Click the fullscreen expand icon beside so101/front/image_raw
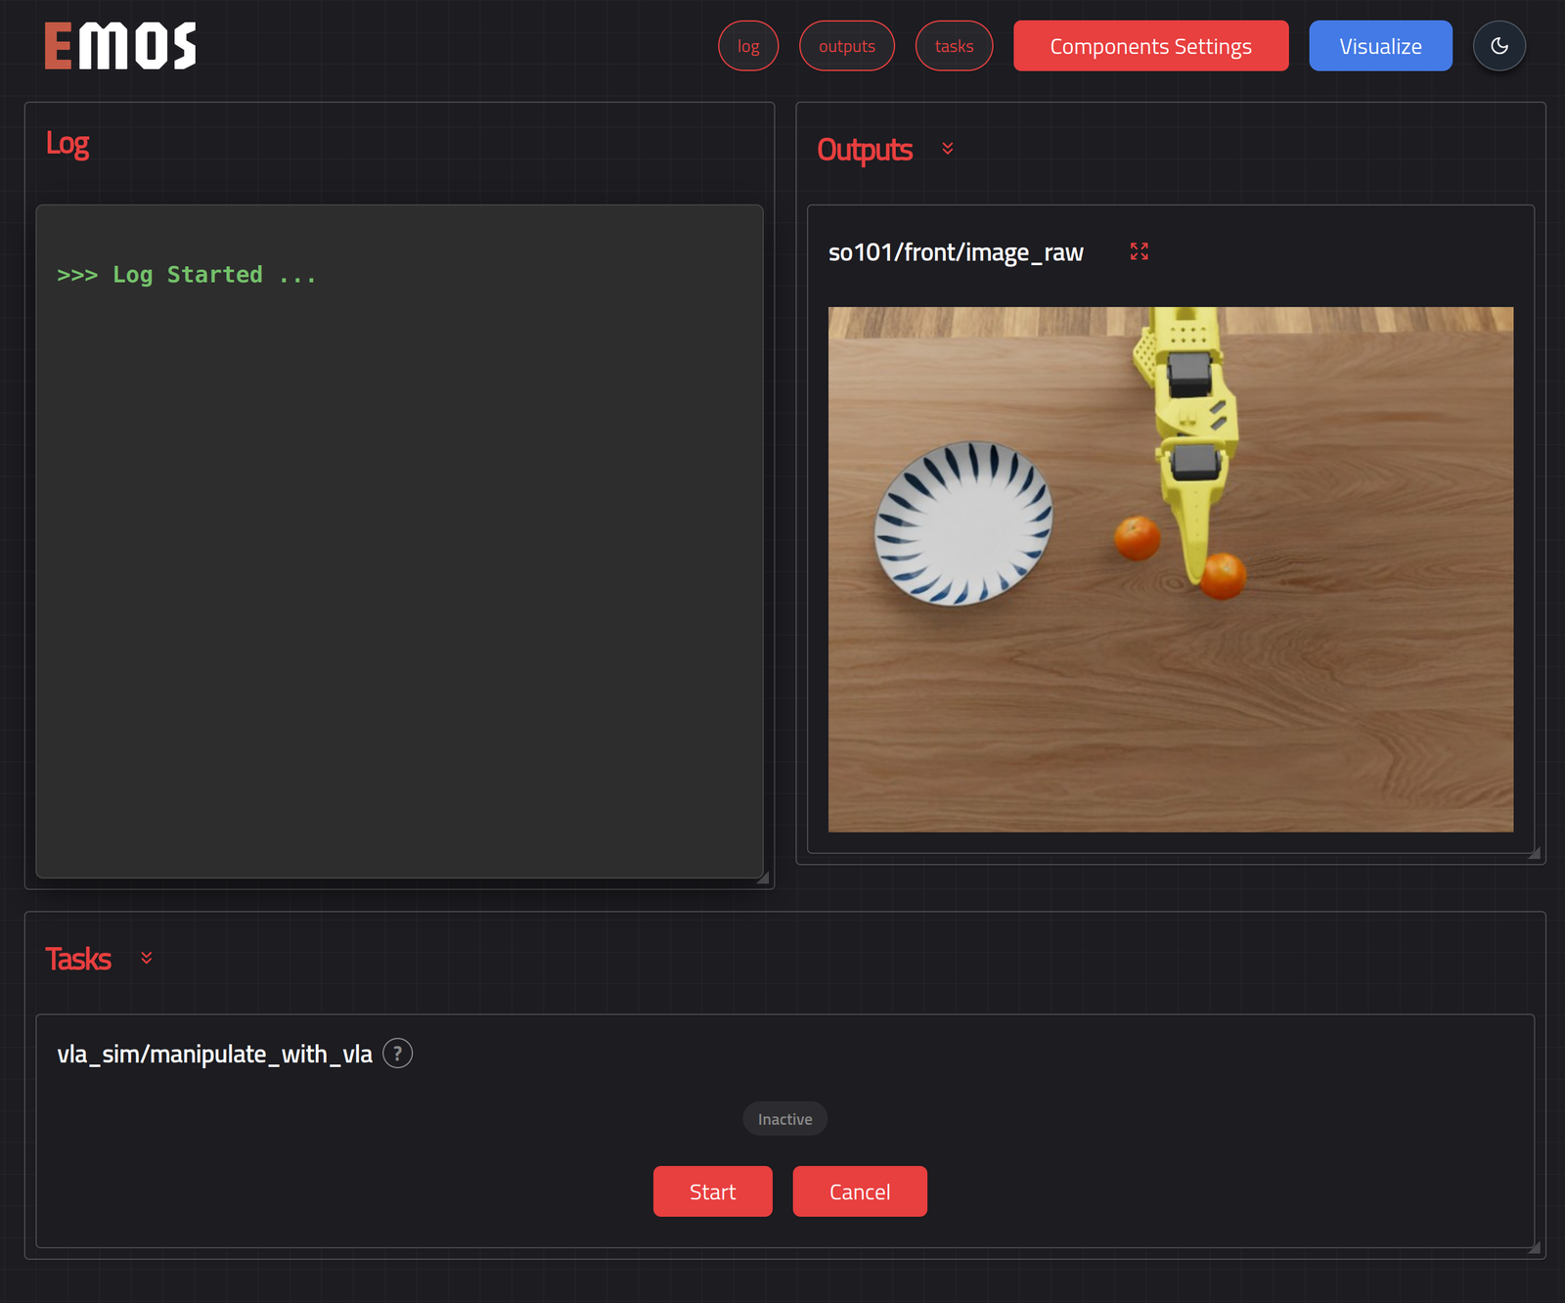The width and height of the screenshot is (1565, 1303). pyautogui.click(x=1139, y=251)
